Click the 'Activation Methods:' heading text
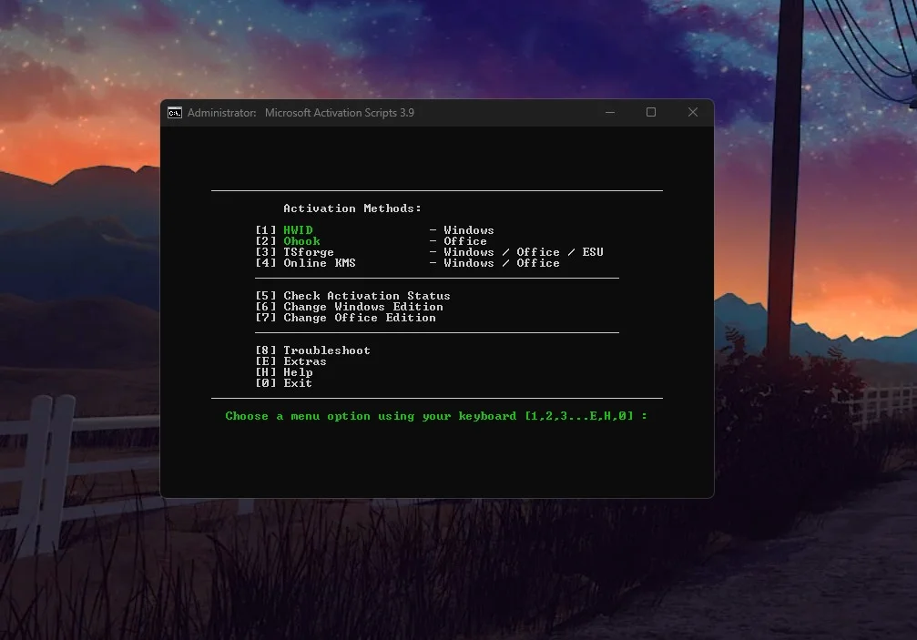The width and height of the screenshot is (917, 640). (x=352, y=208)
